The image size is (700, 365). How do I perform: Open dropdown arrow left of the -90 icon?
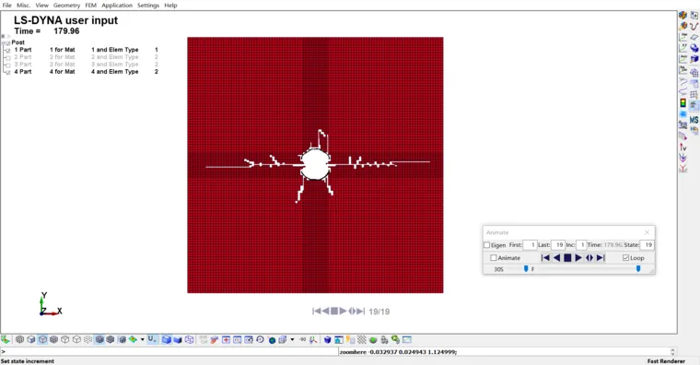(292, 339)
